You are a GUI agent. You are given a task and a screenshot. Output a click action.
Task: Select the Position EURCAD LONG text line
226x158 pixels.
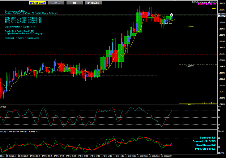(31, 13)
